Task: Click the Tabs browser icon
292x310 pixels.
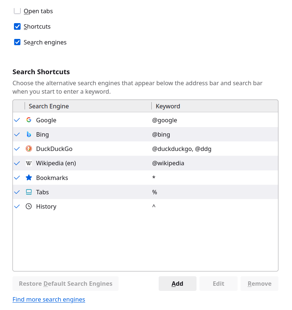Action: 29,192
